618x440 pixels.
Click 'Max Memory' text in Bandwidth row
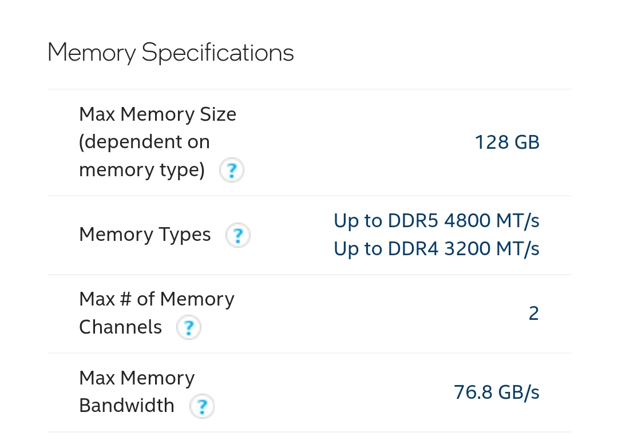pos(137,378)
